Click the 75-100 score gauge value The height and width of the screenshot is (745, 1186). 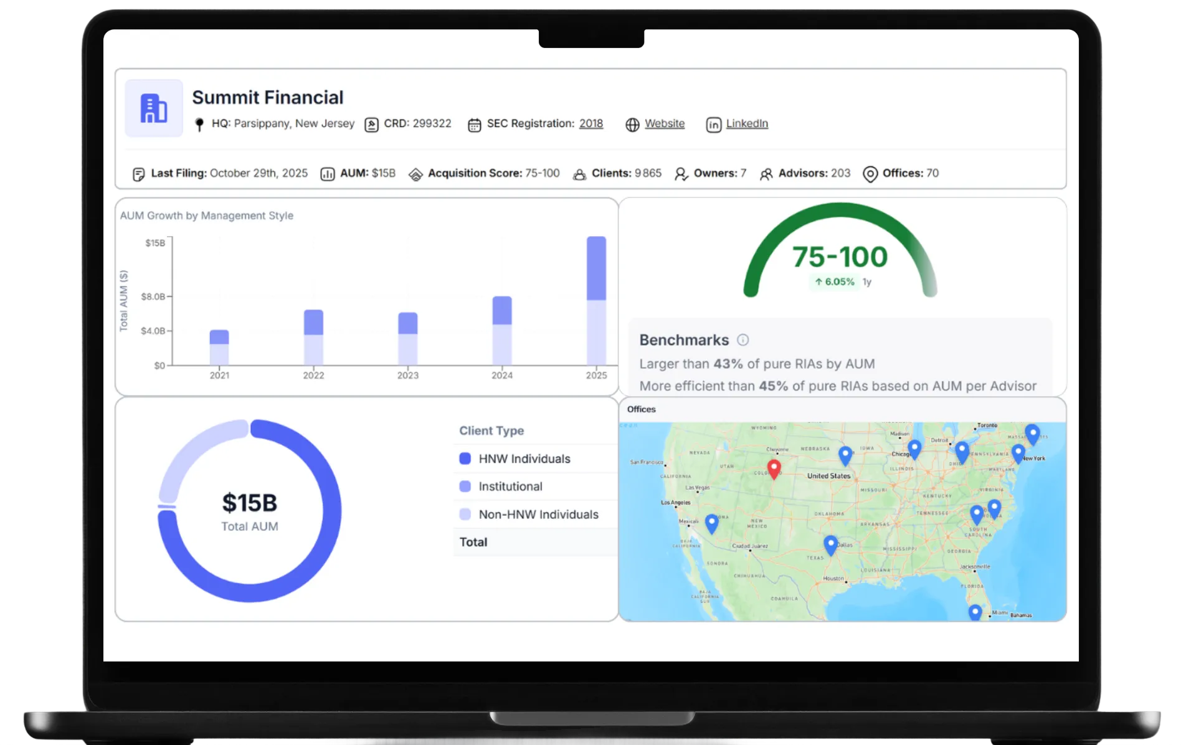click(x=840, y=257)
